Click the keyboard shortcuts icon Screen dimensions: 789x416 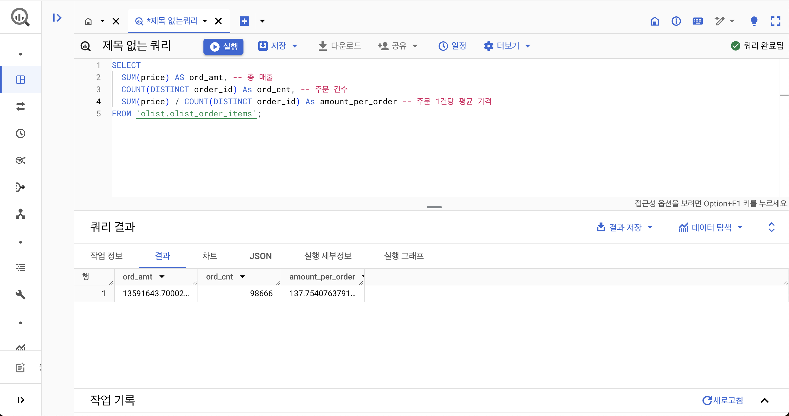697,21
